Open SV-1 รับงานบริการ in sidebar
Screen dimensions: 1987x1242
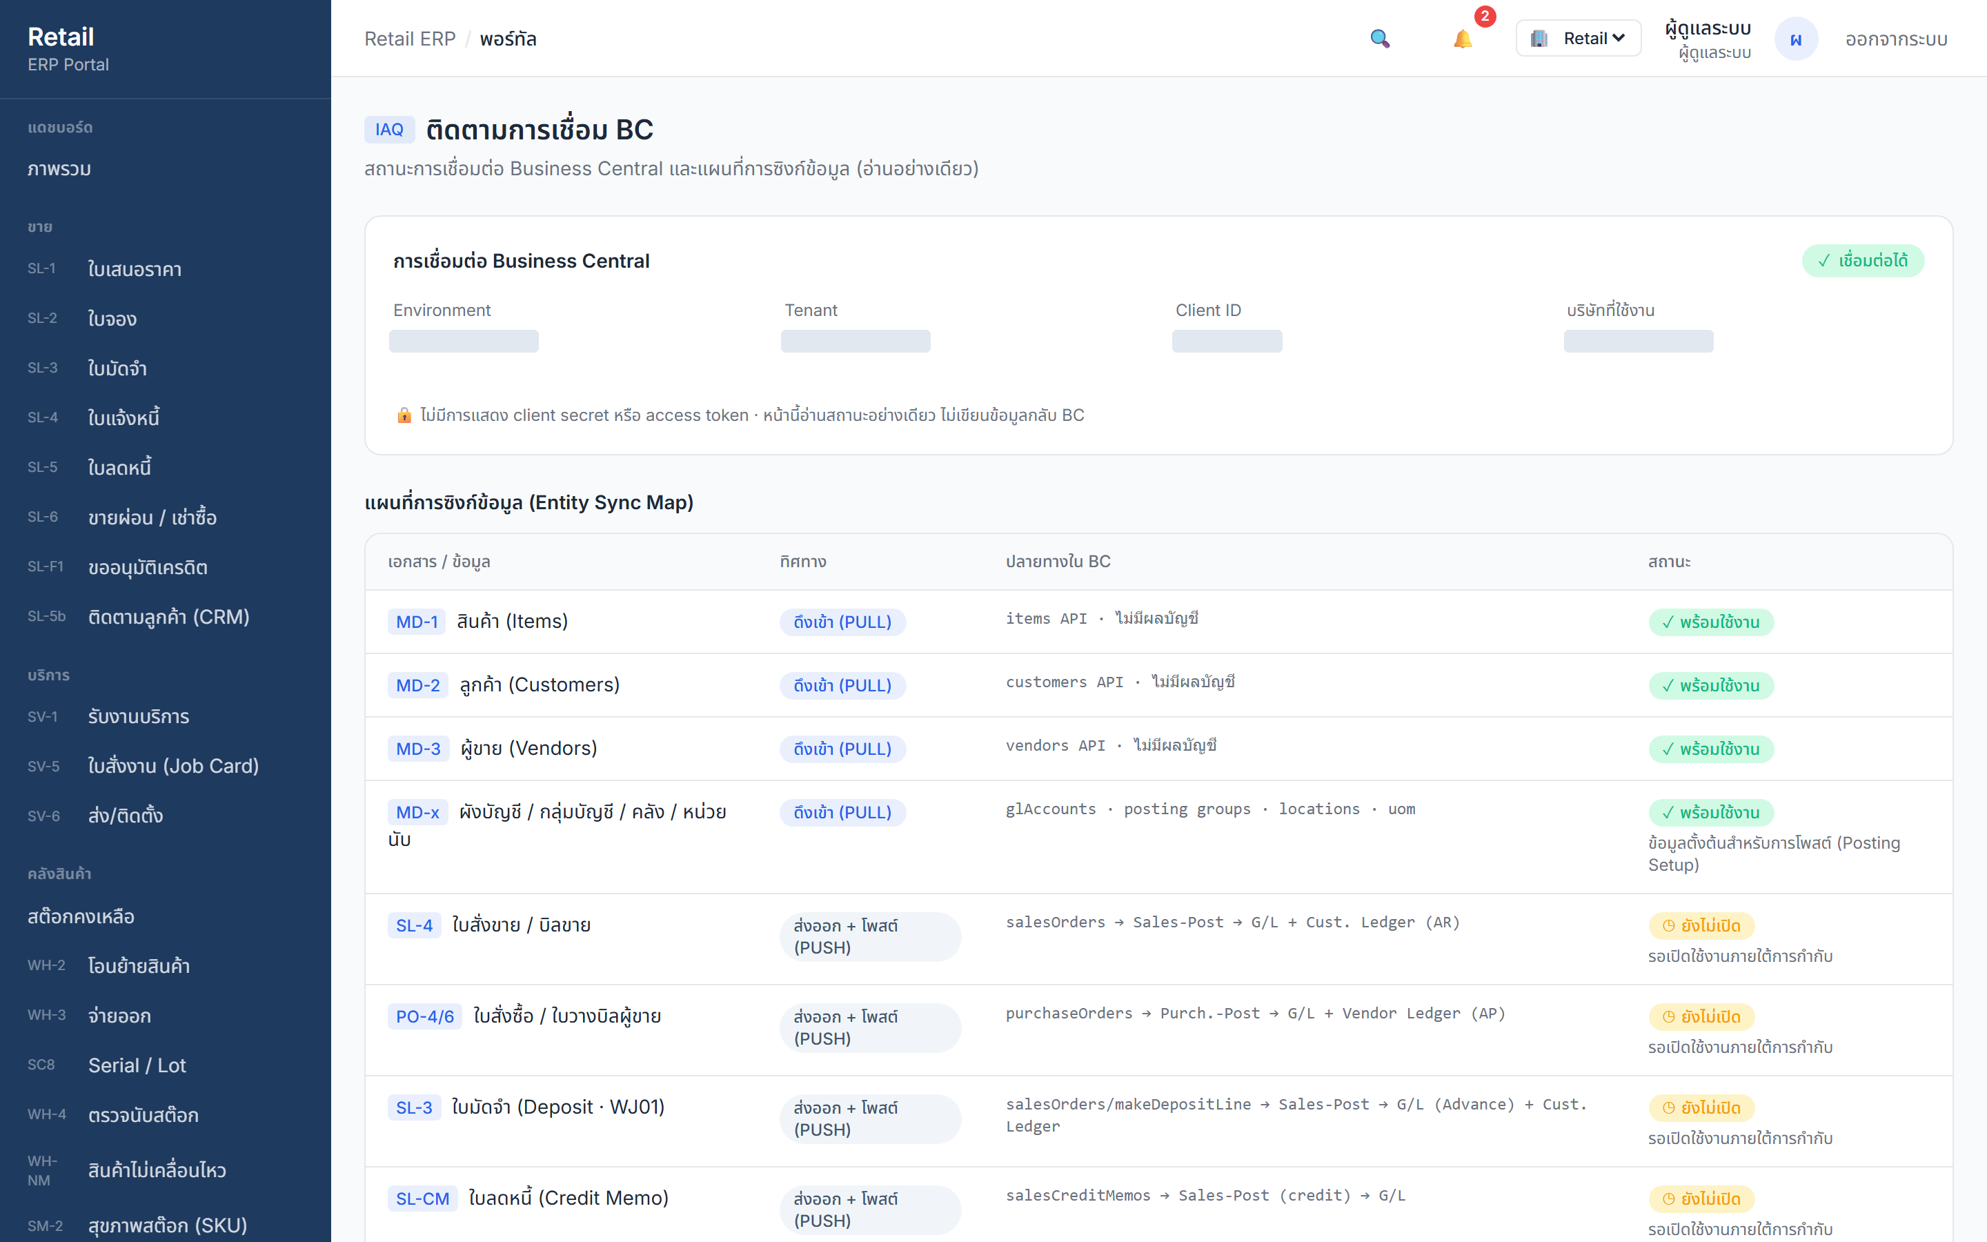pos(165,716)
